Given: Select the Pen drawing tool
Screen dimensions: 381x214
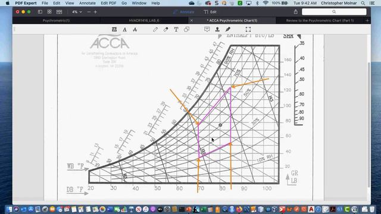Looking at the screenshot, I should [155, 30].
